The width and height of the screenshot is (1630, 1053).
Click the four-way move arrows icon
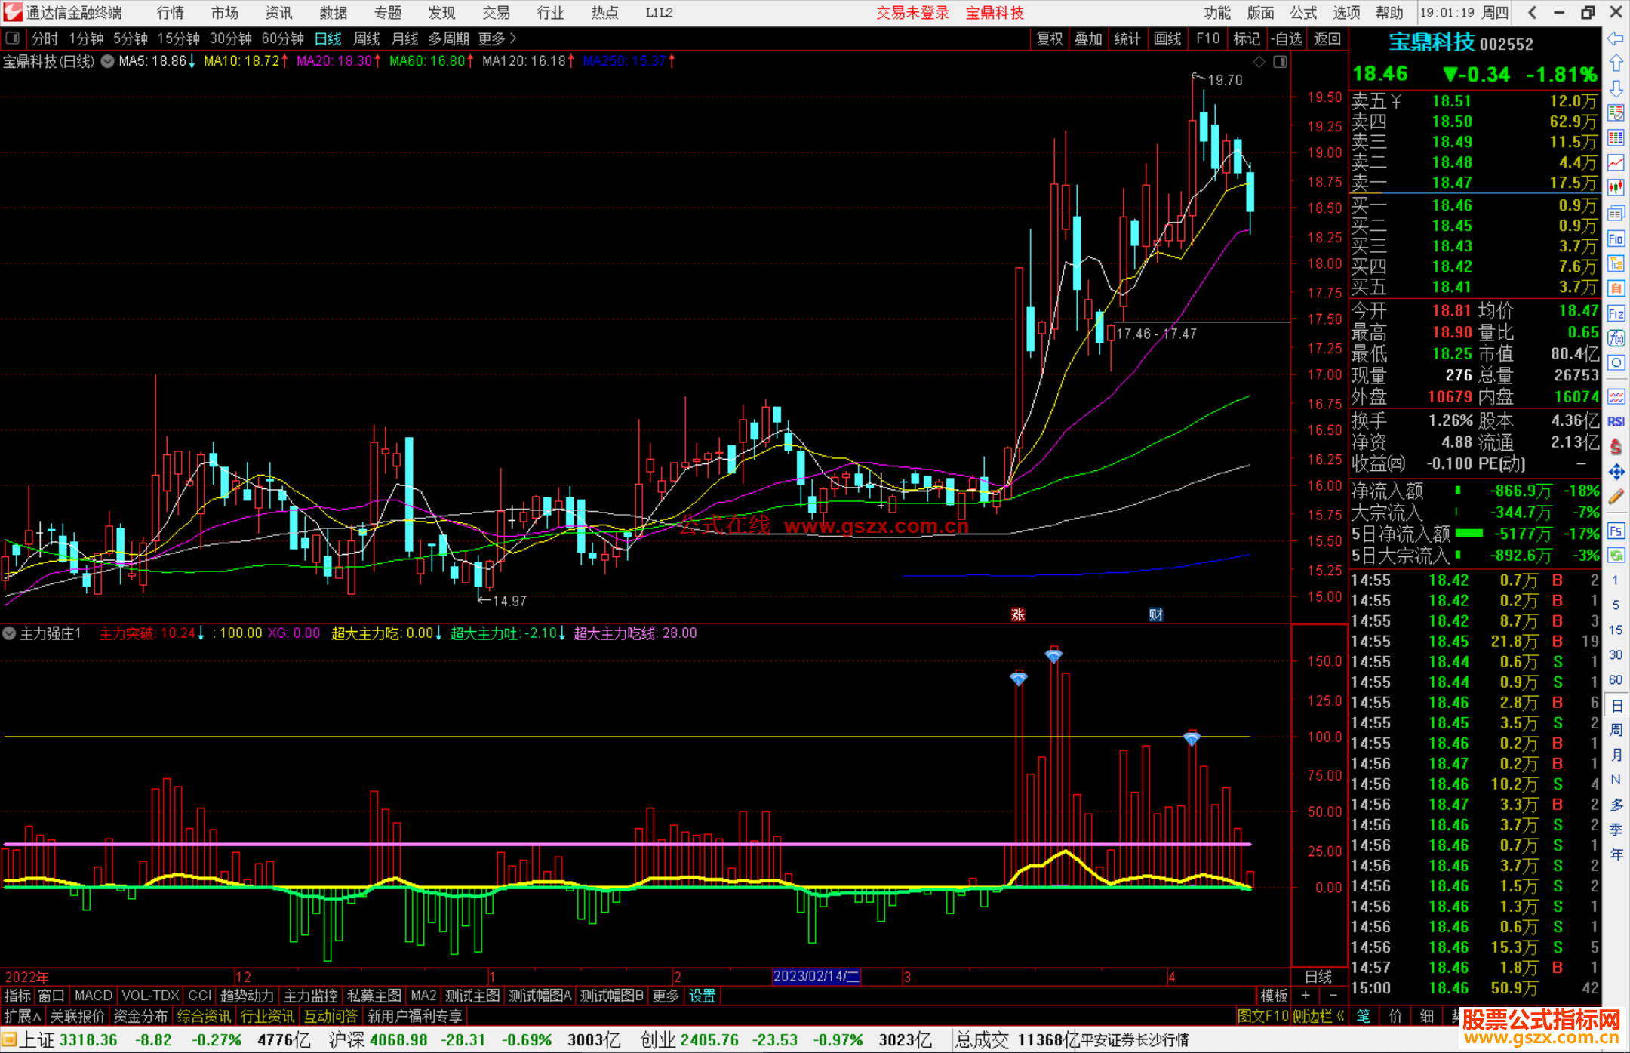pos(1616,472)
